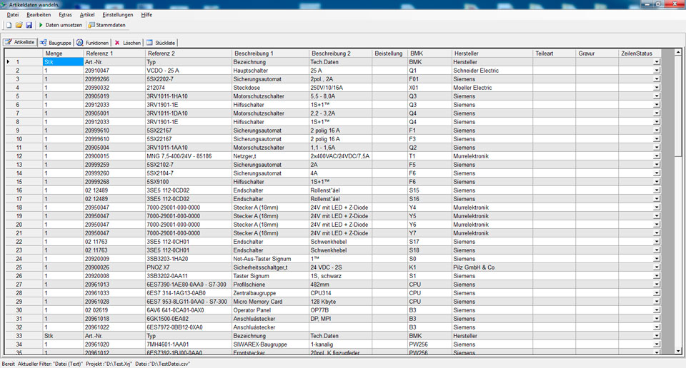686x368 pixels.
Task: Expand ZeilenStatus dropdown in row 1
Action: 657,63
